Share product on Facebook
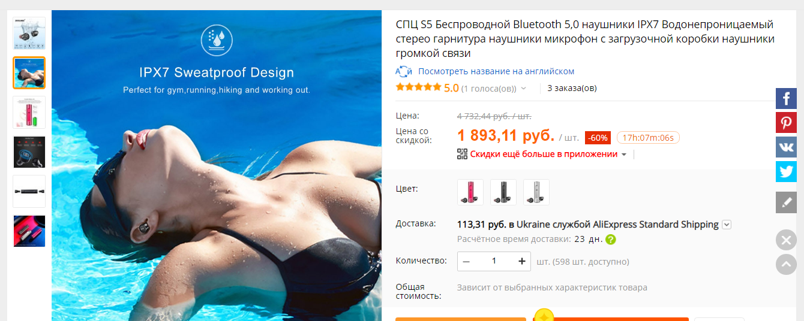The image size is (804, 321). pos(786,98)
